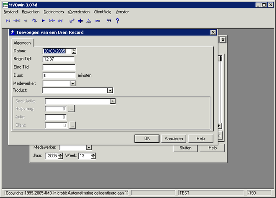276x198 pixels.
Task: Click the Client number field
Action: tap(56, 125)
